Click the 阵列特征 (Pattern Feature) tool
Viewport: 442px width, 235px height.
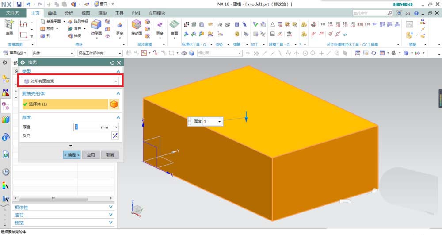pyautogui.click(x=78, y=21)
